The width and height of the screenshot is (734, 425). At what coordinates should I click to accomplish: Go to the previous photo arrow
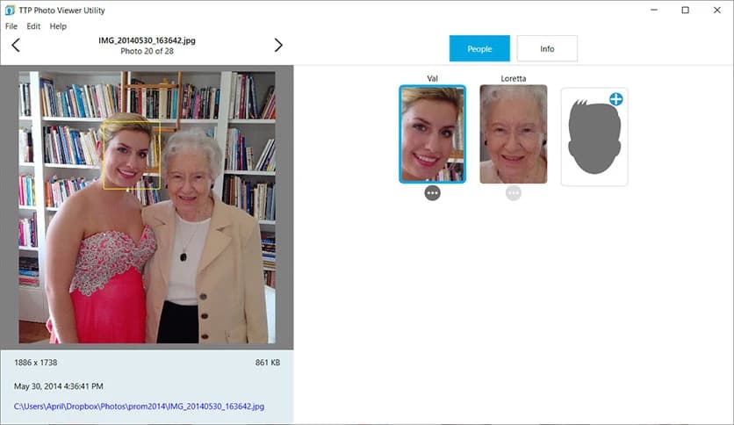click(x=16, y=46)
